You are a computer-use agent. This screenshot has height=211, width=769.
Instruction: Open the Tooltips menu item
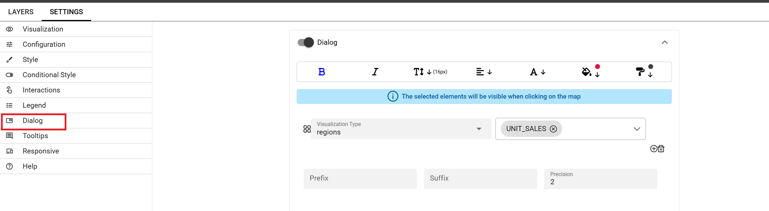76,136
